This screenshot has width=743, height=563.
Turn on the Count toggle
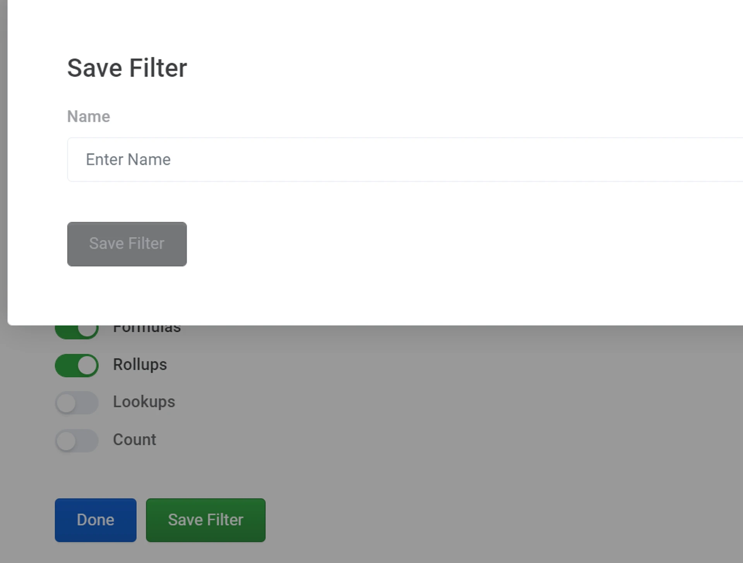coord(77,441)
